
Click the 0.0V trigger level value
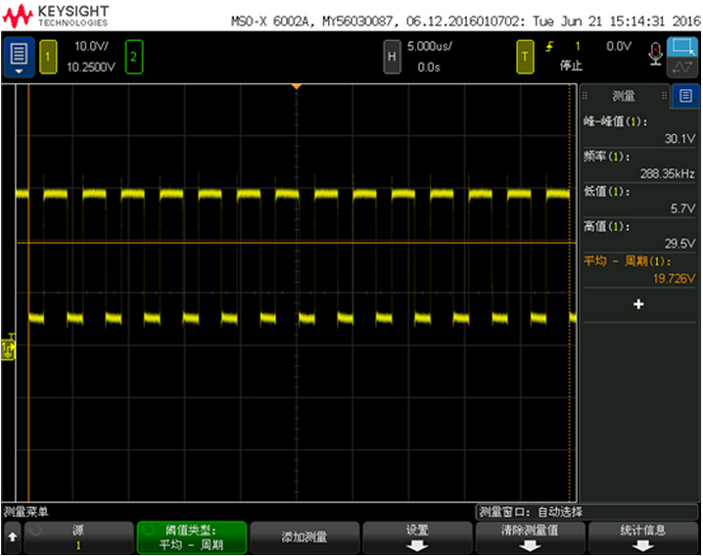(619, 46)
